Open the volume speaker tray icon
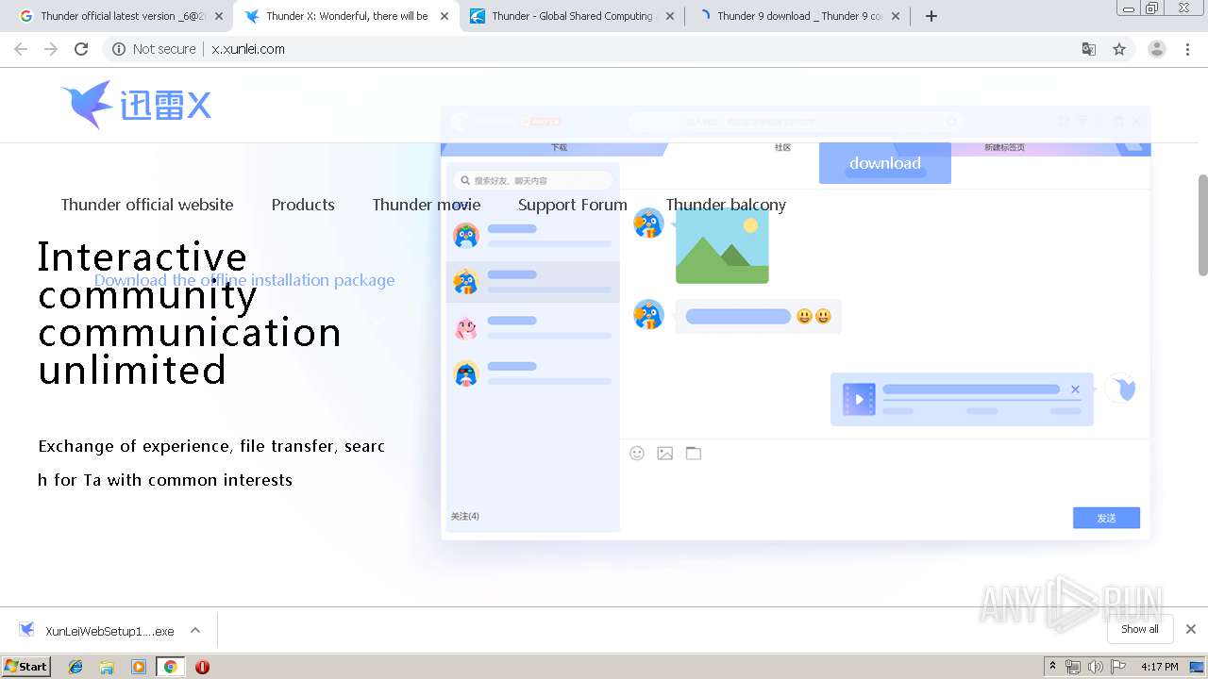The height and width of the screenshot is (679, 1208). (1095, 667)
